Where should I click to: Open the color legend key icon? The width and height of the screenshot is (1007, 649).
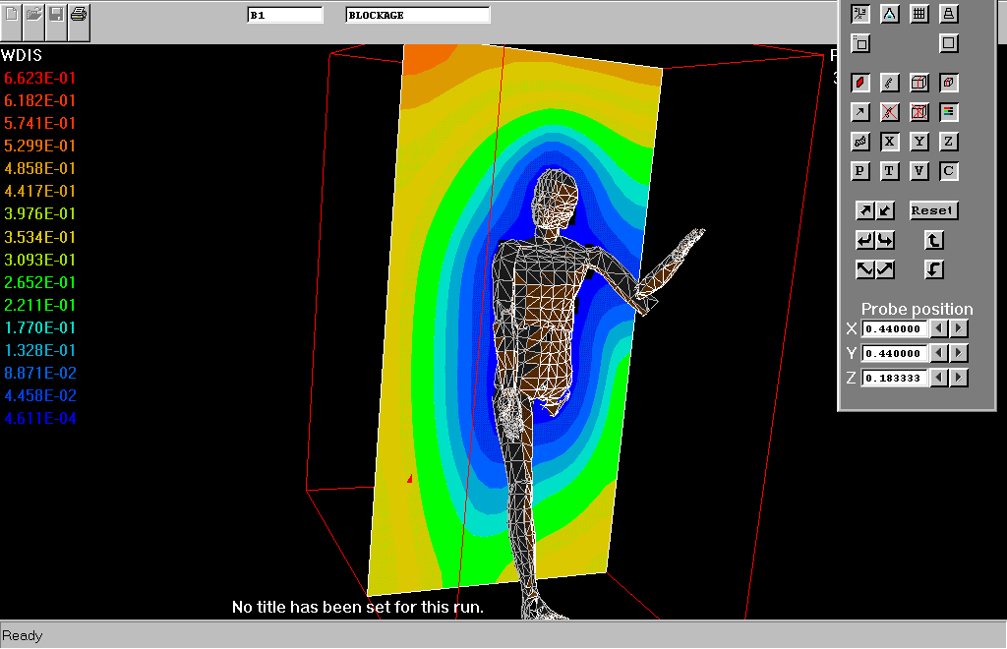tap(948, 112)
